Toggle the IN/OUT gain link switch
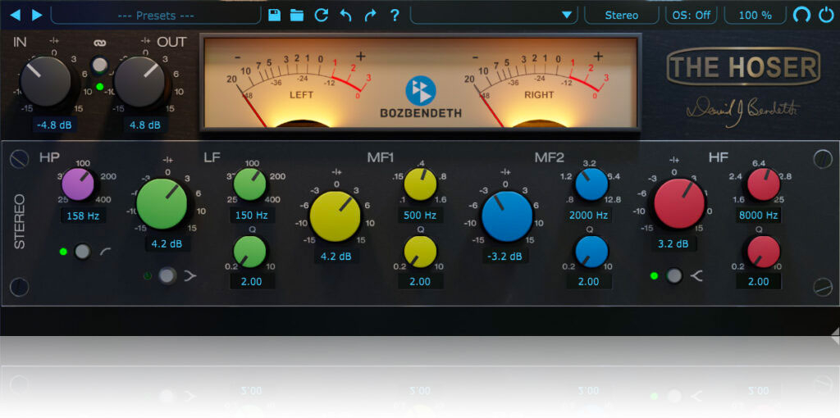The width and height of the screenshot is (840, 418). coord(99,65)
